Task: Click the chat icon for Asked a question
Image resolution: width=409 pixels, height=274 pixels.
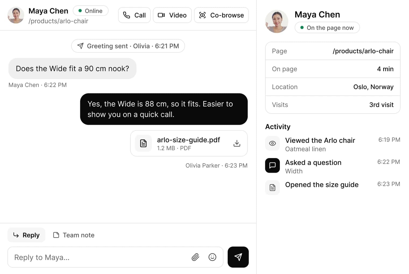Action: pos(272,165)
